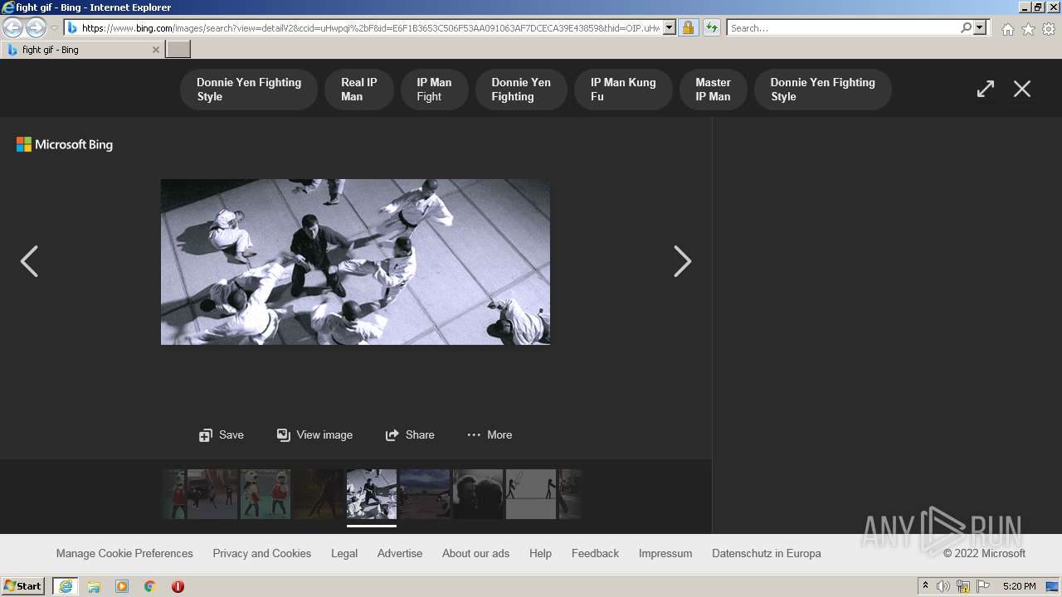Viewport: 1062px width, 597px height.
Task: Select the 'Donnie Yen Fighting' chip
Action: point(521,90)
